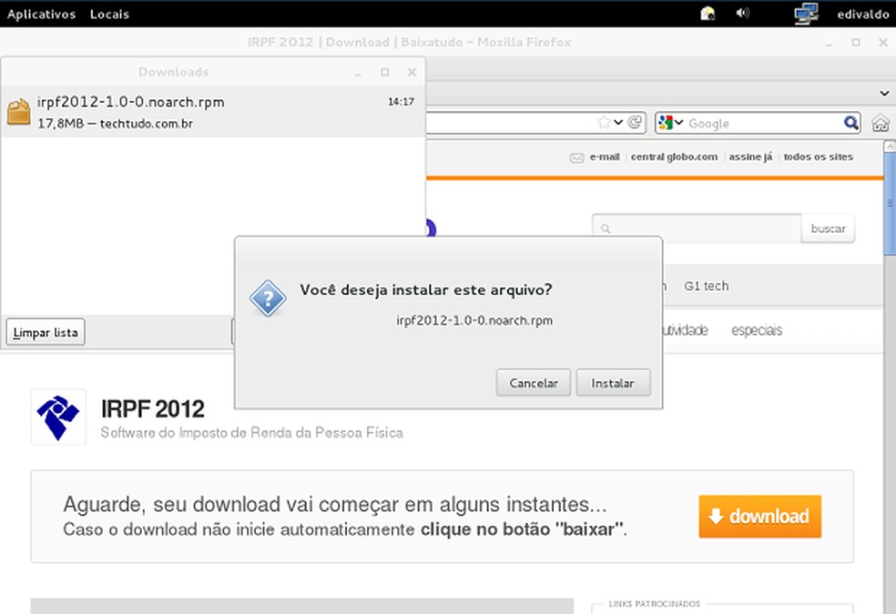Go to Firefox home page icon
896x614 pixels.
pos(881,124)
